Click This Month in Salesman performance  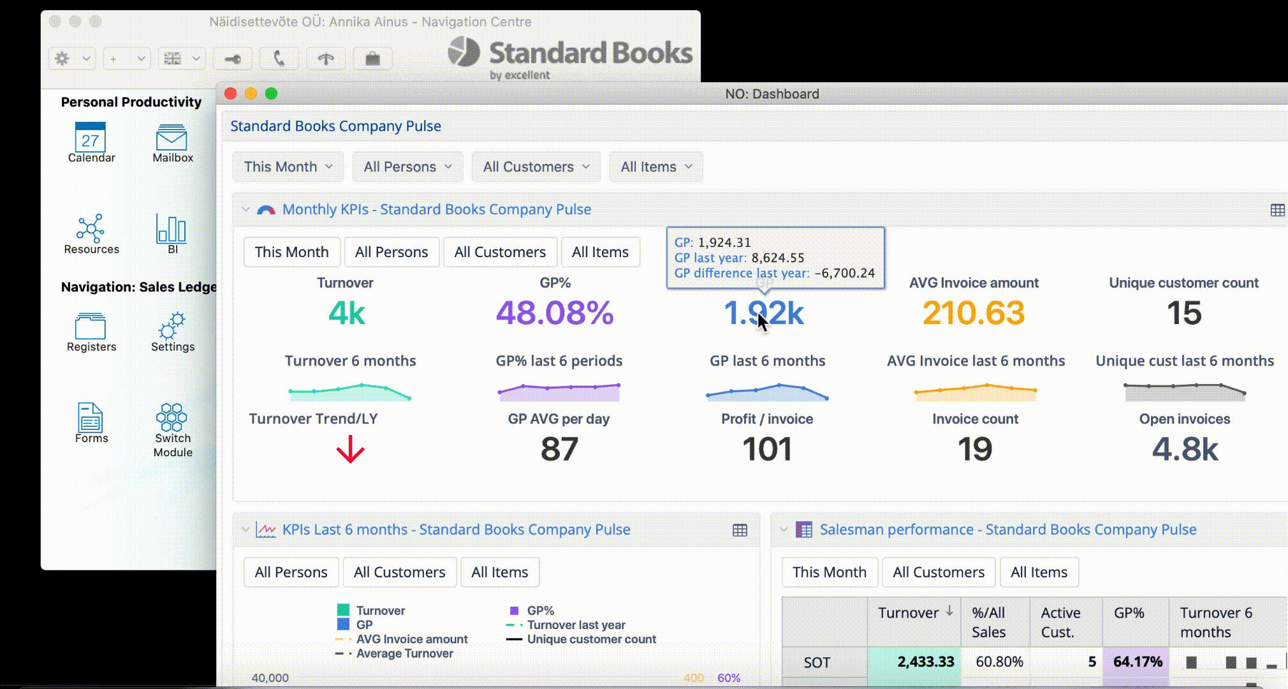tap(829, 572)
